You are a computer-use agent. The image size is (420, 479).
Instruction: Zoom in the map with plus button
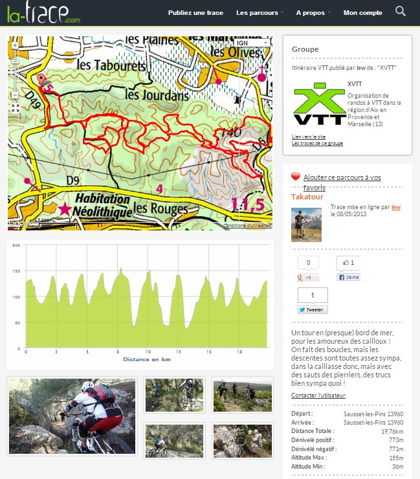(15, 45)
